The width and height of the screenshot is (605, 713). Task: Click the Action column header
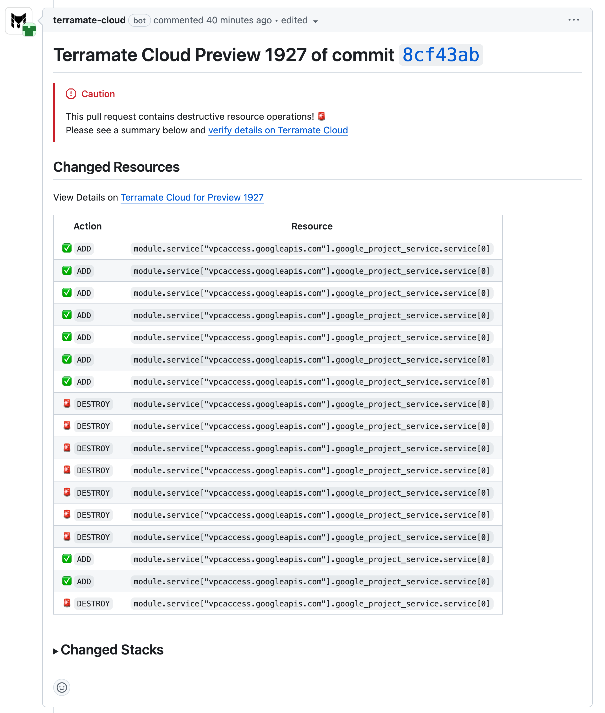tap(88, 226)
